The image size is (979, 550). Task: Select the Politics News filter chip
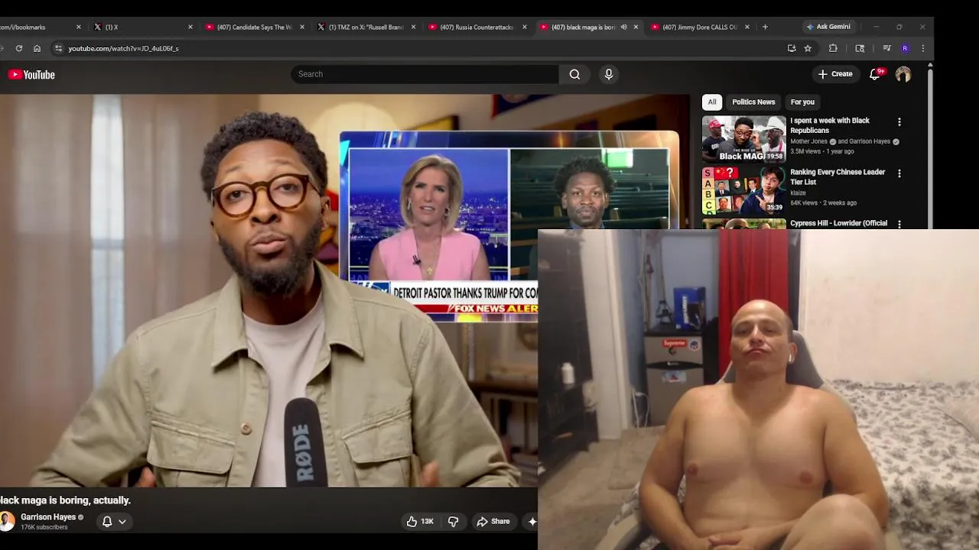pyautogui.click(x=753, y=102)
